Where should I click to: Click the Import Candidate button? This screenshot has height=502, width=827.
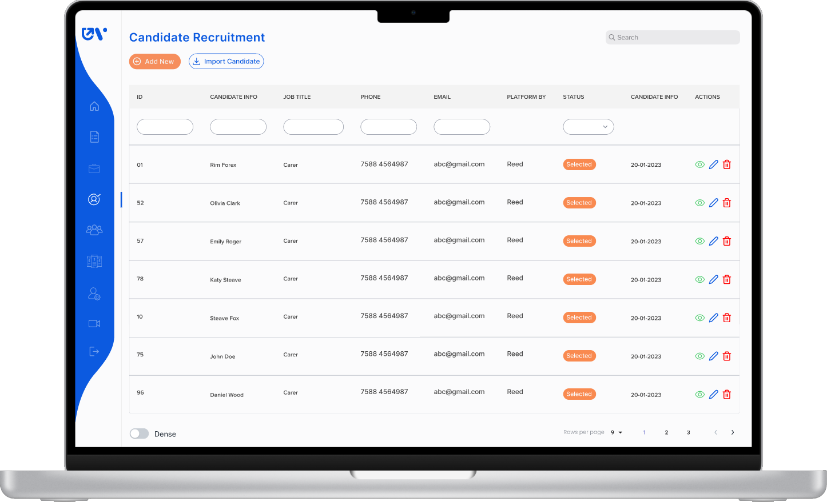[x=226, y=62]
